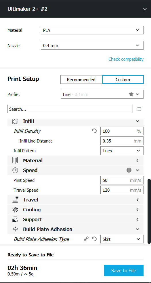Screen dimensions: 151x283
Task: Open the settings visibility hamburger menu
Action: click(139, 109)
